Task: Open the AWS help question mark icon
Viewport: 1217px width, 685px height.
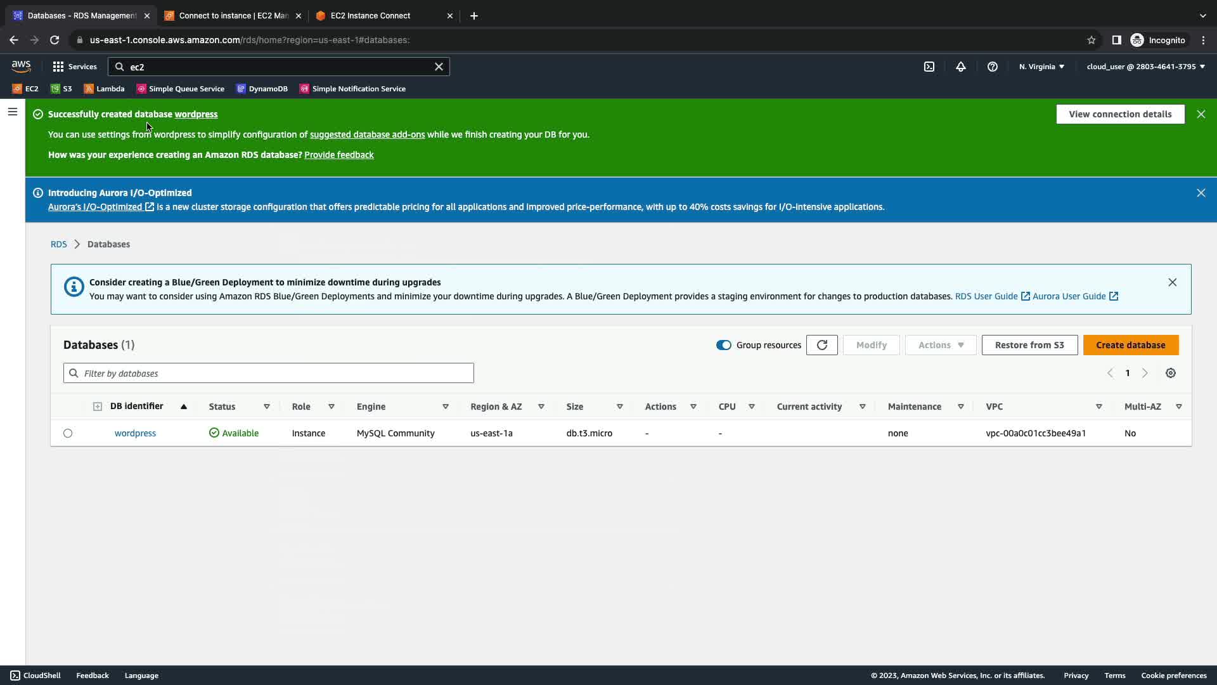Action: click(x=993, y=67)
